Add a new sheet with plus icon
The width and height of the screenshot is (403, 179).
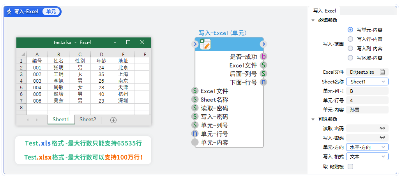click(113, 120)
